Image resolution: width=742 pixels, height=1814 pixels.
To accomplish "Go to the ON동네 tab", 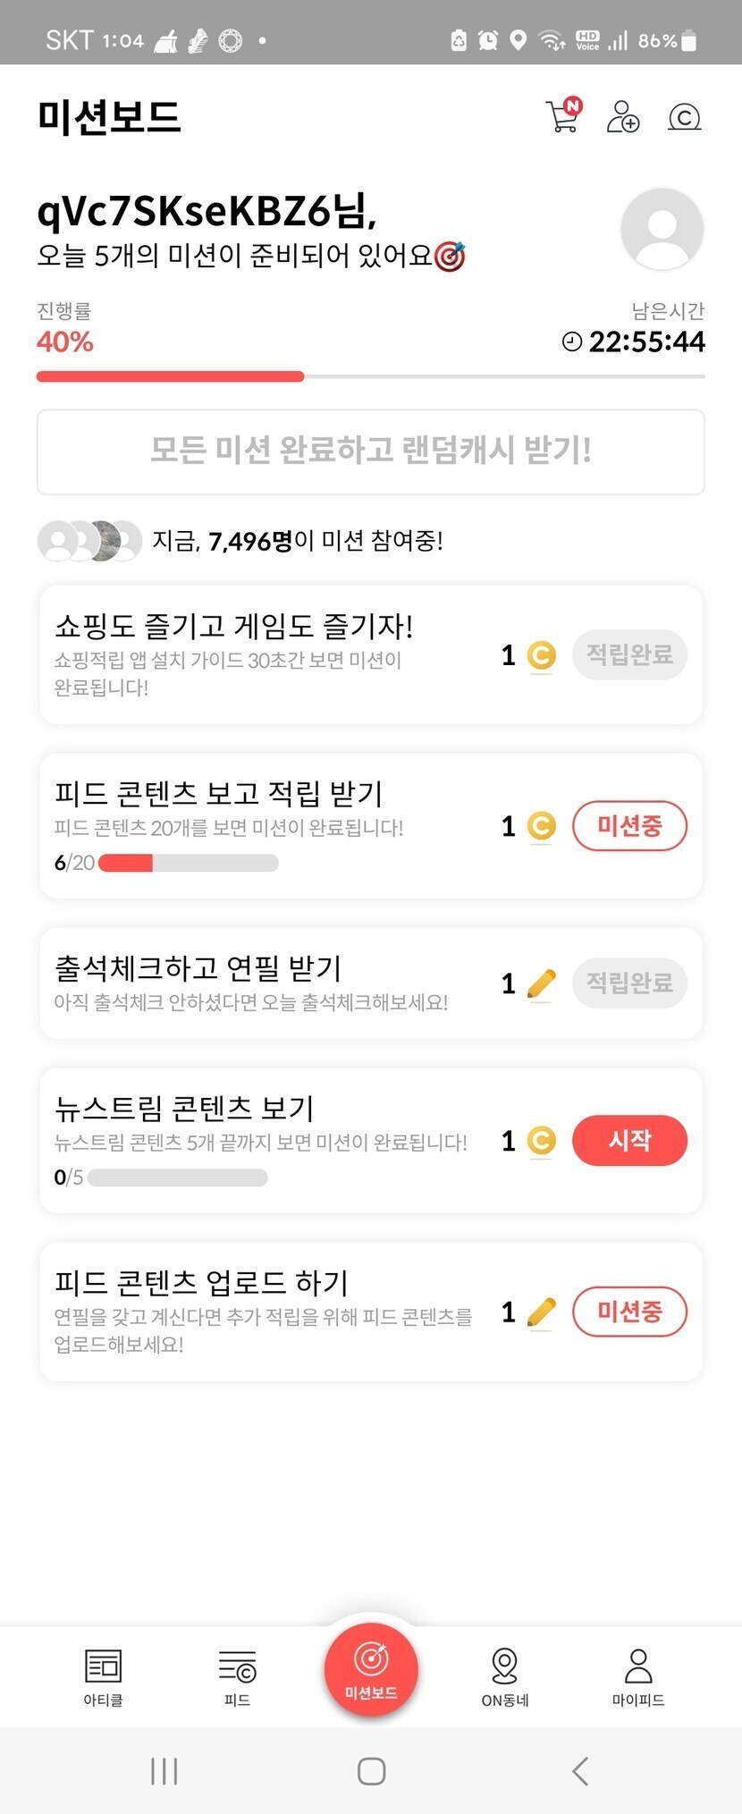I will (505, 1676).
